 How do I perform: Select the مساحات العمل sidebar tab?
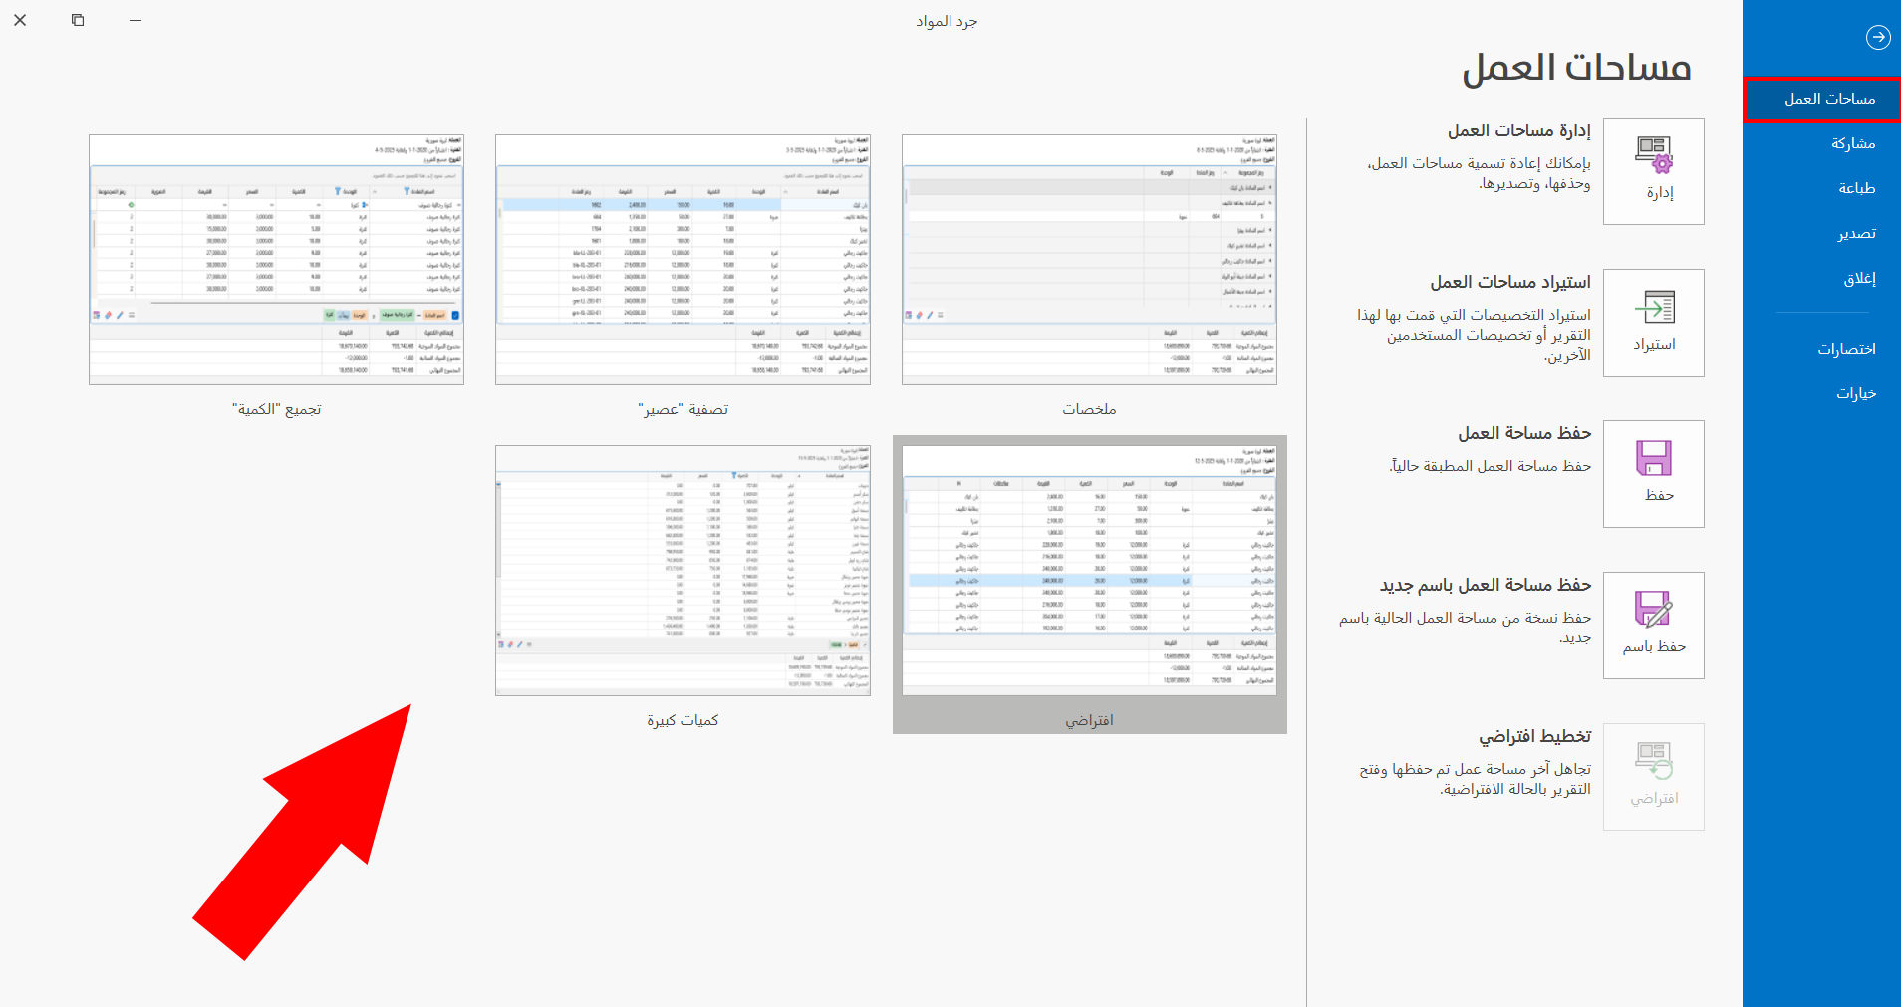(1821, 98)
